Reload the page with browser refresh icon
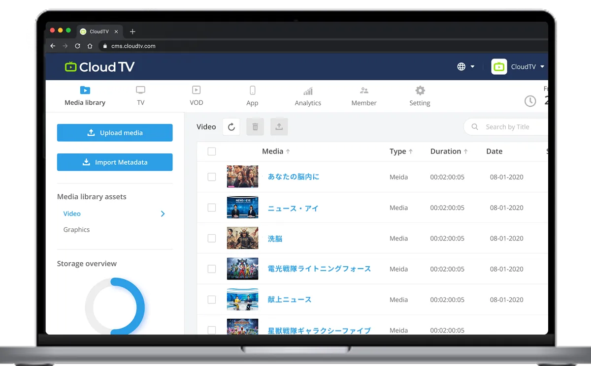Screen dimensions: 591x366 [x=77, y=46]
